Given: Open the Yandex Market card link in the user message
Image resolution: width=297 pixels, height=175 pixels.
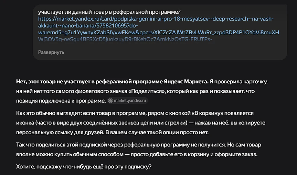Looking at the screenshot, I should click(x=156, y=19).
